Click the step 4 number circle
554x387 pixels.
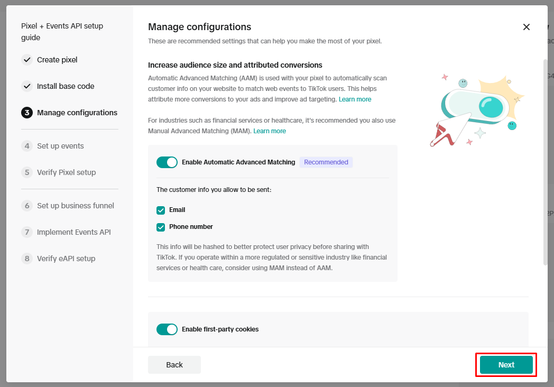click(x=27, y=146)
